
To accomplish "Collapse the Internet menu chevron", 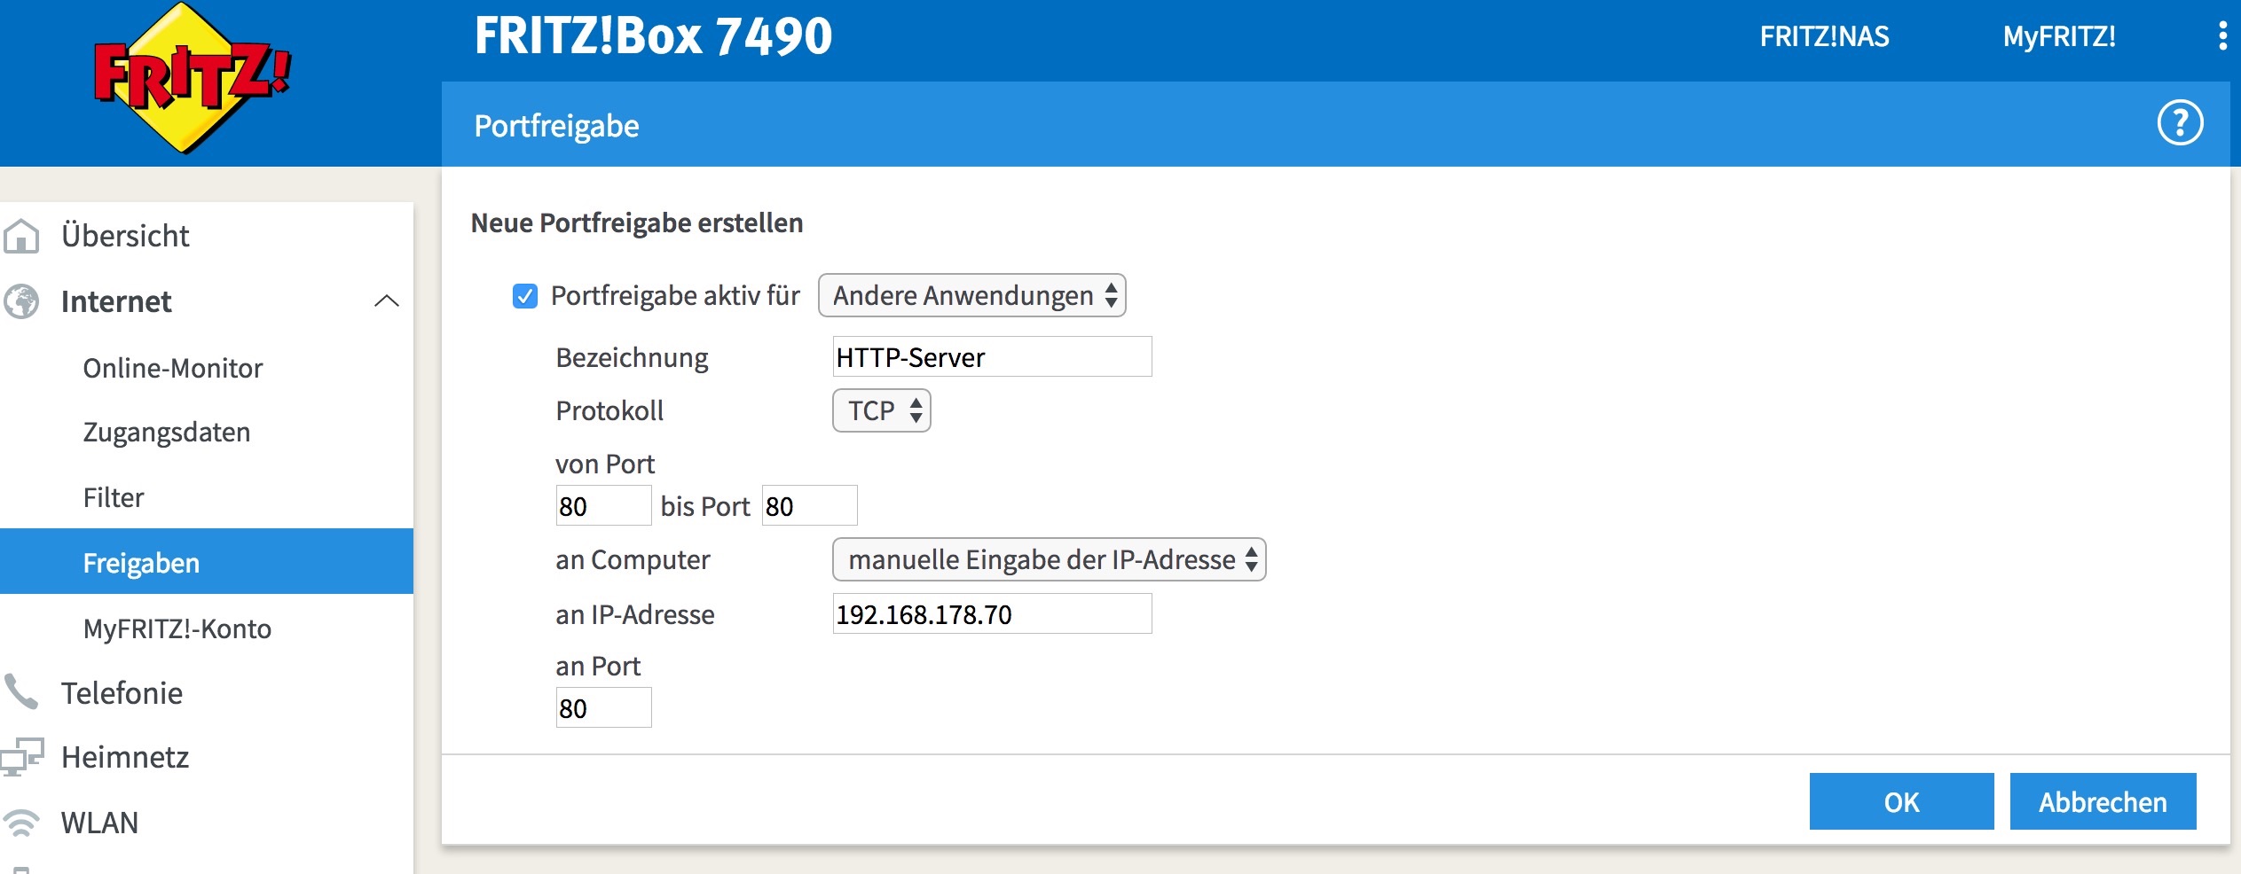I will [386, 301].
